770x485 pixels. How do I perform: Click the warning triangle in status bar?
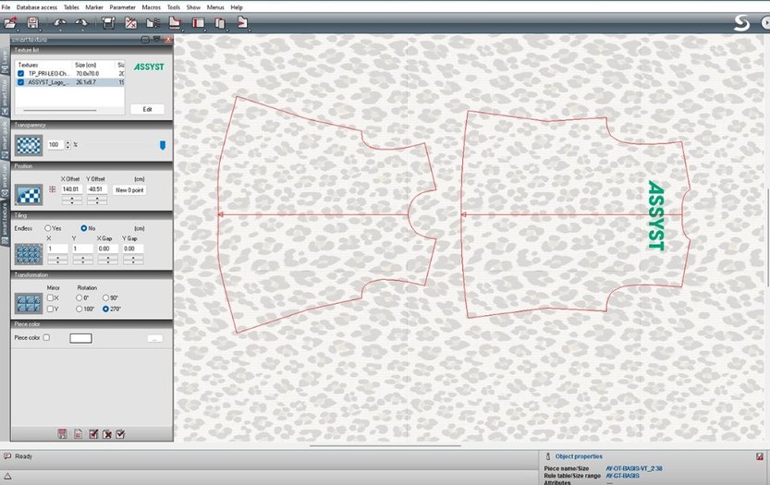pos(7,476)
